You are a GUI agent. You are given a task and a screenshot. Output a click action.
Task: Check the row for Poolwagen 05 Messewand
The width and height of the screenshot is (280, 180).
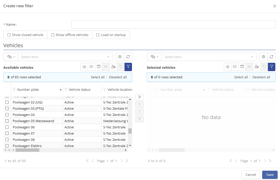tap(7, 121)
